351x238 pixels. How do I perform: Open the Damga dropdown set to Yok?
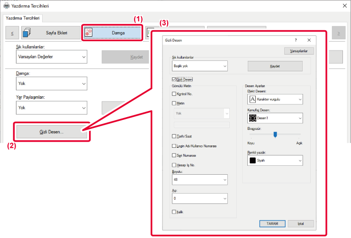coord(51,84)
